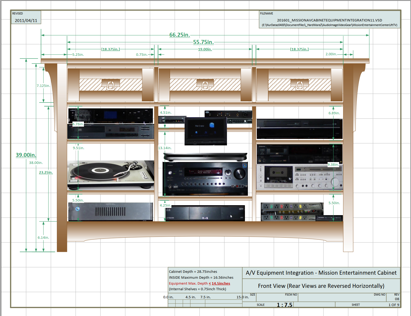Select the 38.00in. dimension label
The image size is (411, 316).
(x=36, y=163)
